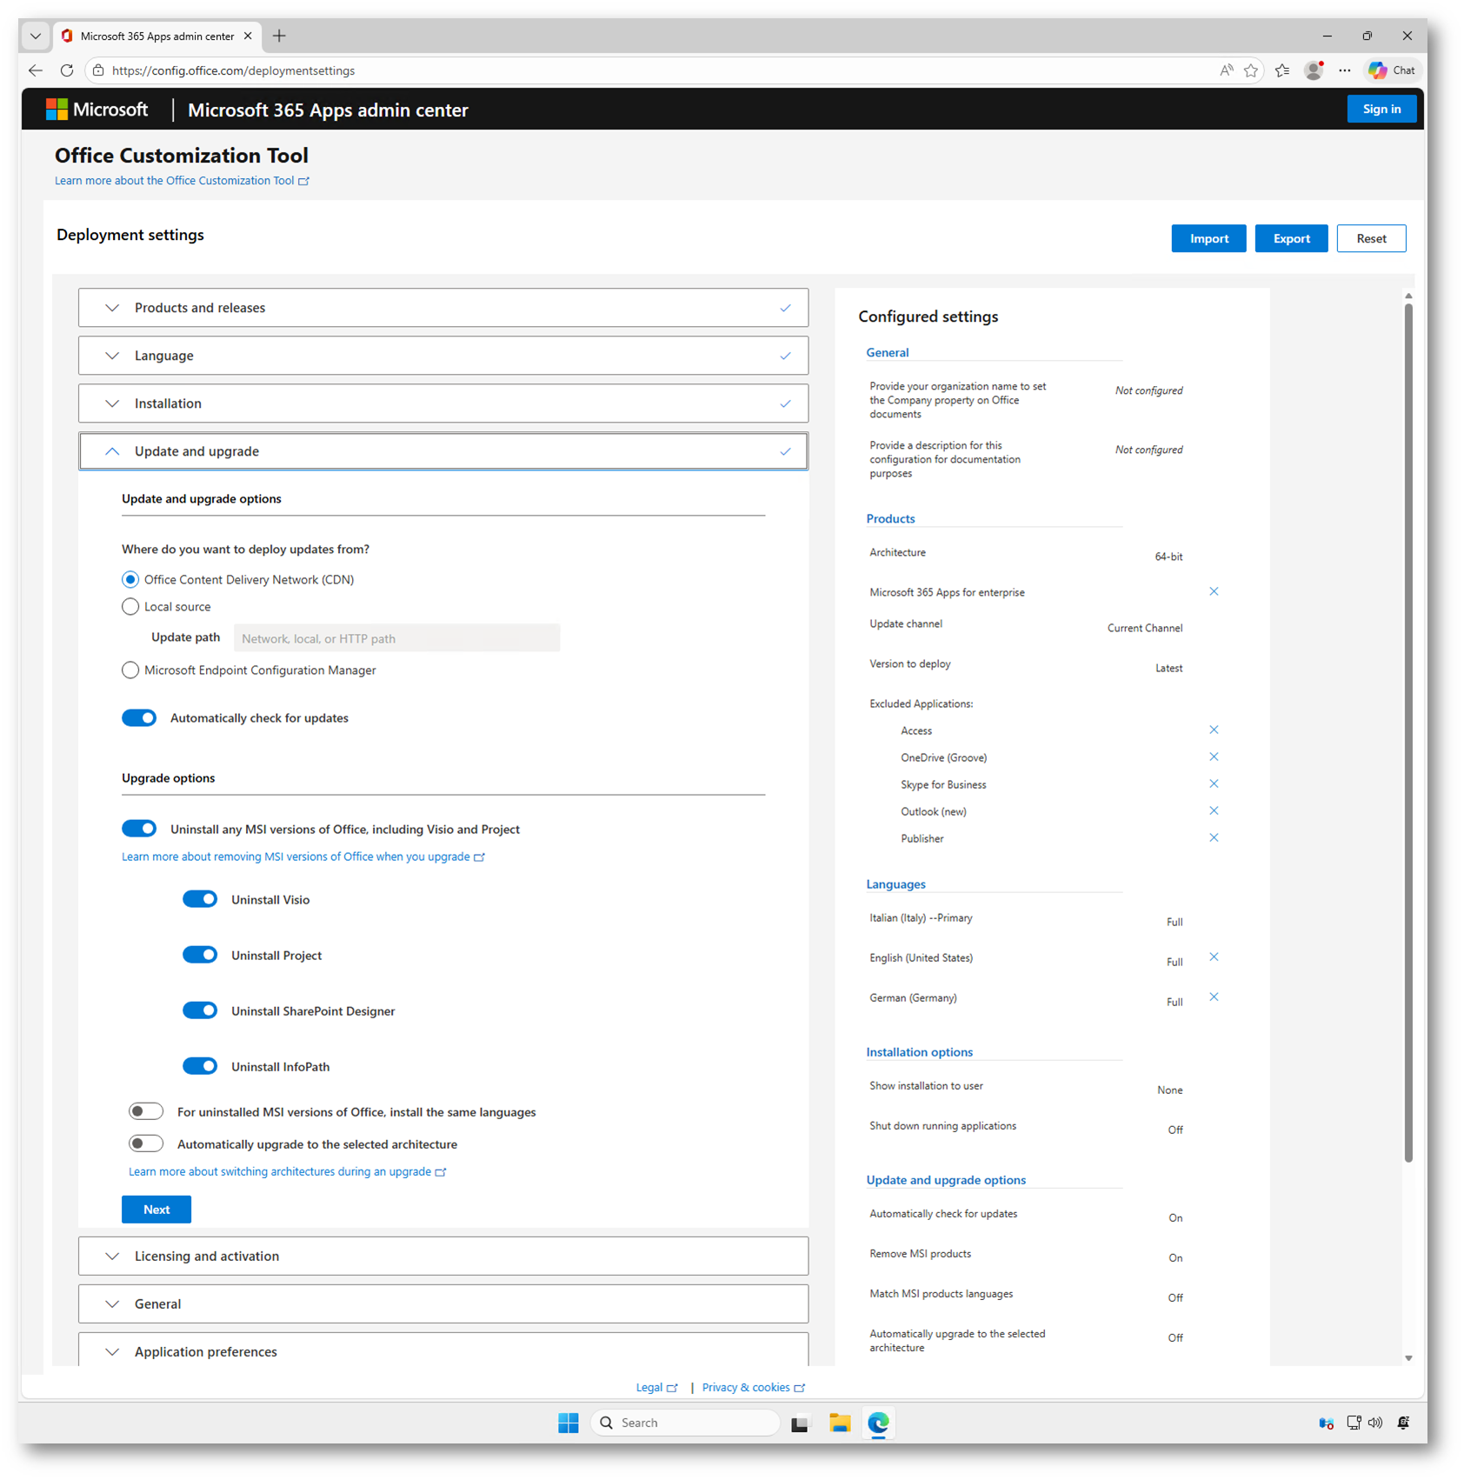Click the Edge icon on the taskbar
1464x1480 pixels.
coord(878,1423)
